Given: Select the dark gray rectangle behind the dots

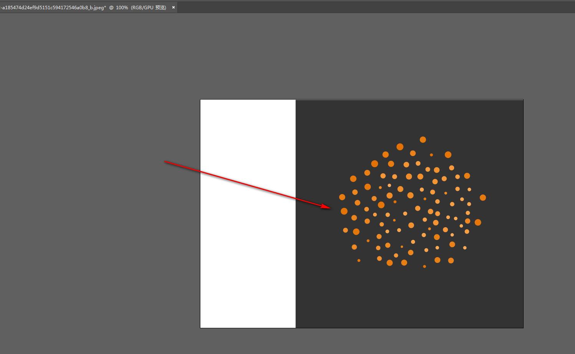Looking at the screenshot, I should pos(410,214).
